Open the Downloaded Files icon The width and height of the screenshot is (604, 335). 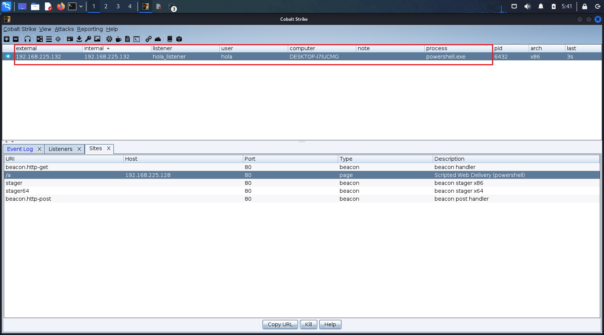(79, 39)
